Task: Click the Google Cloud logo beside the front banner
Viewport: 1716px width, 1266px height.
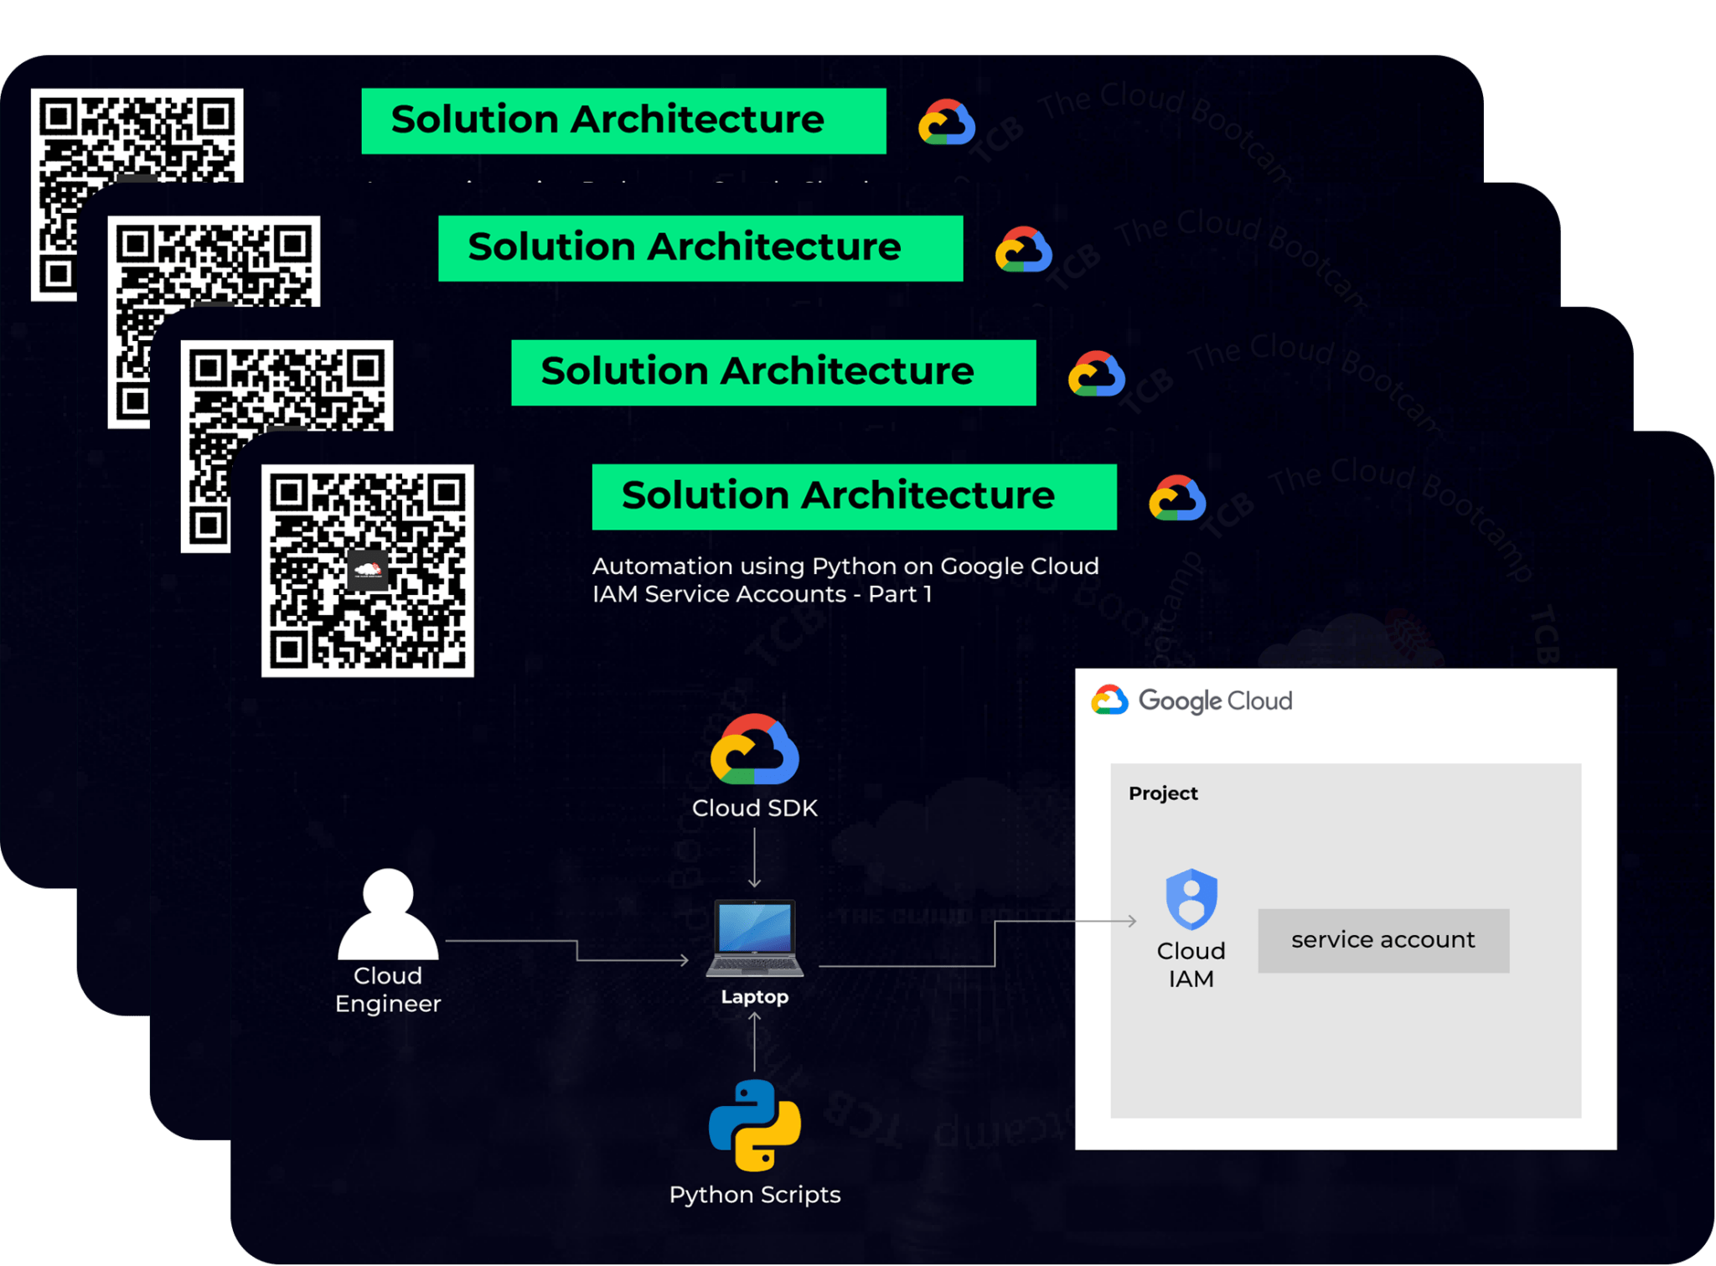Action: pos(1177,496)
